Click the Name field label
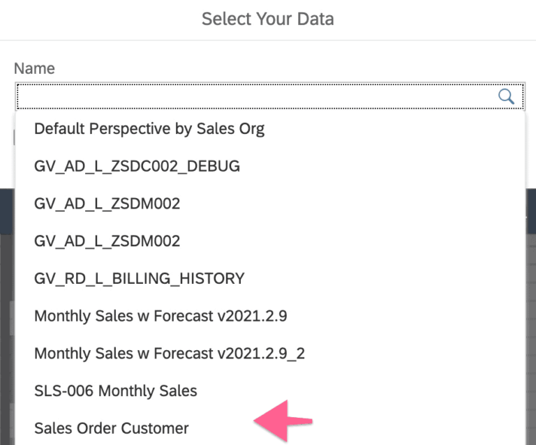Image resolution: width=536 pixels, height=445 pixels. tap(34, 68)
